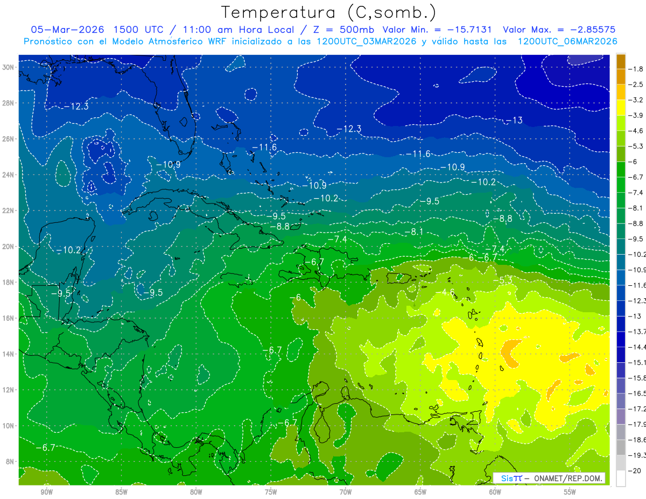646x499 pixels.
Task: Pick the gray swatch between -18.6 and -19.3
Action: pyautogui.click(x=621, y=447)
